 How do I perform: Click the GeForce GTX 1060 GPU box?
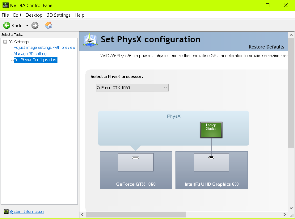click(x=136, y=170)
